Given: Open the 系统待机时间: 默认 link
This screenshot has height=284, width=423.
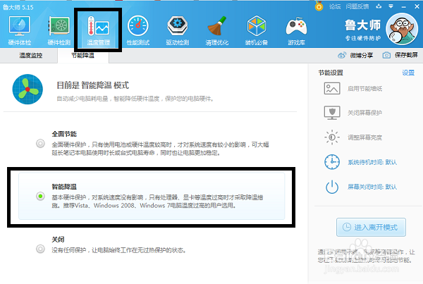Looking at the screenshot, I should (x=372, y=162).
